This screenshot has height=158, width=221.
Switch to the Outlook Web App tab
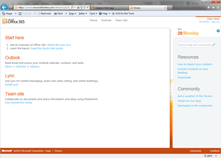110,8
